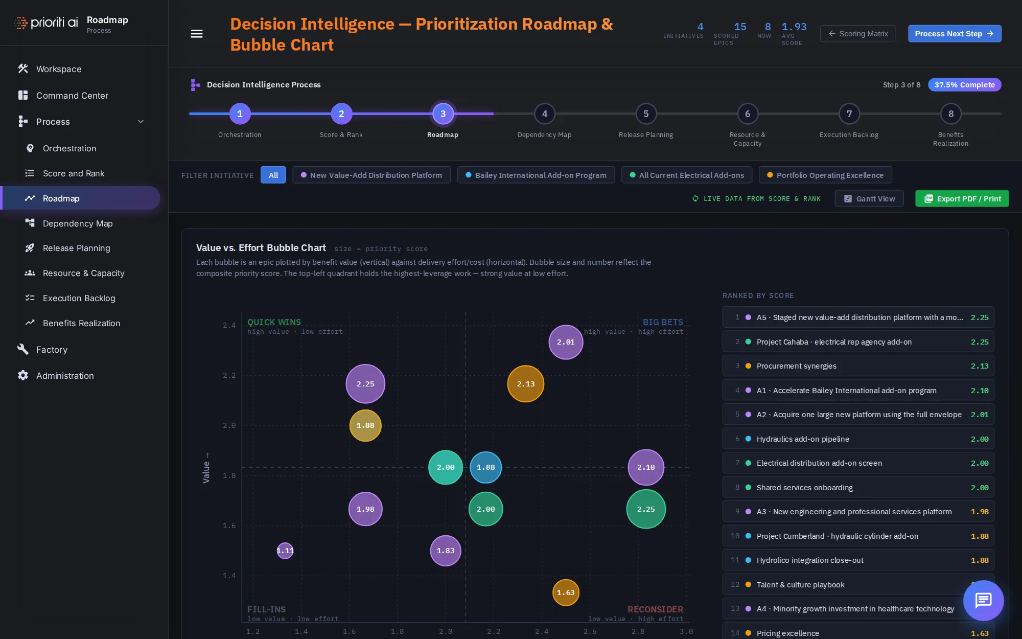The height and width of the screenshot is (639, 1022).
Task: Open the Roadmap sidebar item
Action: [x=81, y=198]
